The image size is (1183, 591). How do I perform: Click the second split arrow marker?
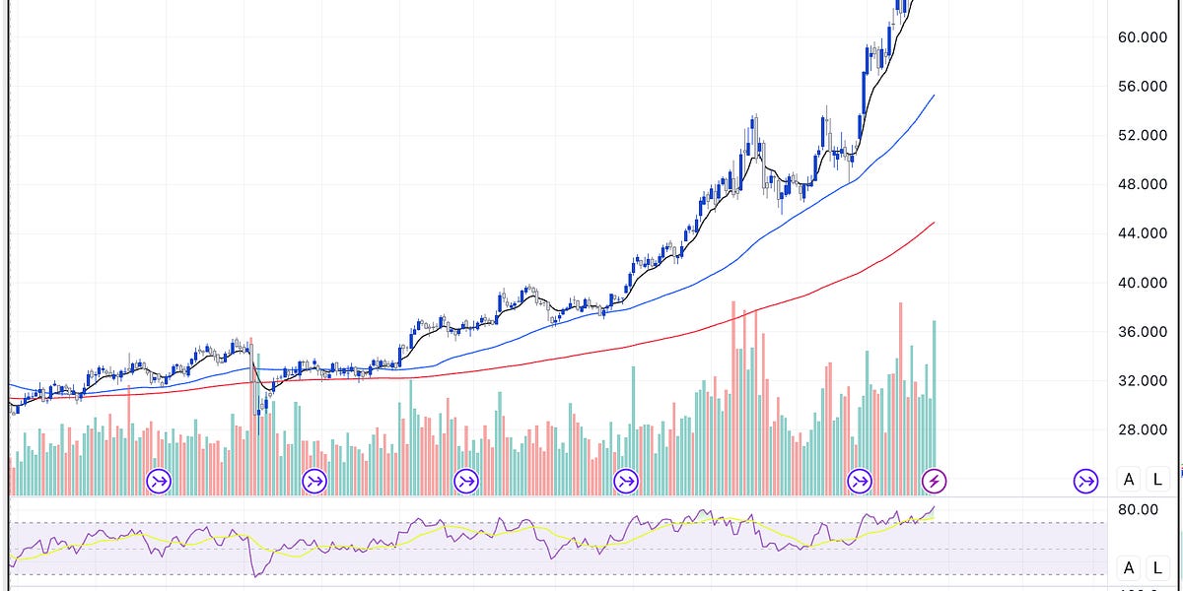tap(313, 480)
